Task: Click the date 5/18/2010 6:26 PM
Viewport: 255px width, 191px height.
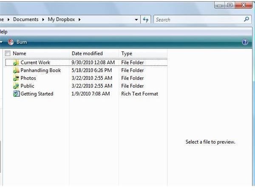Action: 92,70
